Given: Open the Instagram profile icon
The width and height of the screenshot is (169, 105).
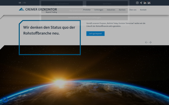Looking at the screenshot, I should point(137,3).
